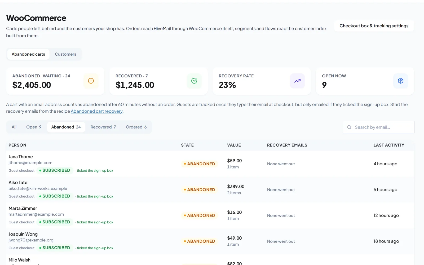424x265 pixels.
Task: Click the $59.00 cart value
Action: click(235, 161)
